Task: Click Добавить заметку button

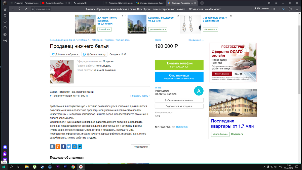Action: 95,54
